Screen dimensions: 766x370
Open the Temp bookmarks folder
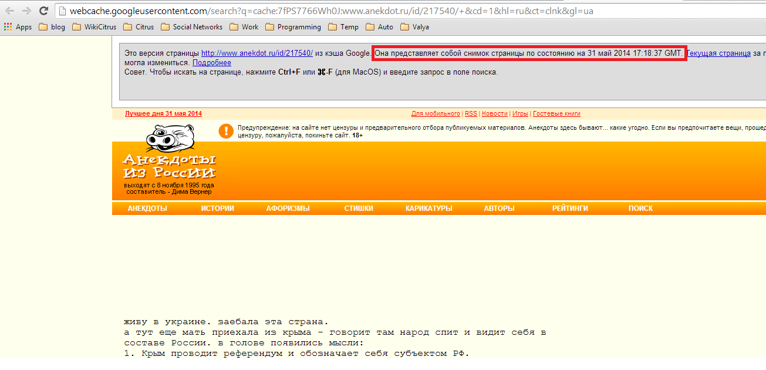pyautogui.click(x=343, y=27)
